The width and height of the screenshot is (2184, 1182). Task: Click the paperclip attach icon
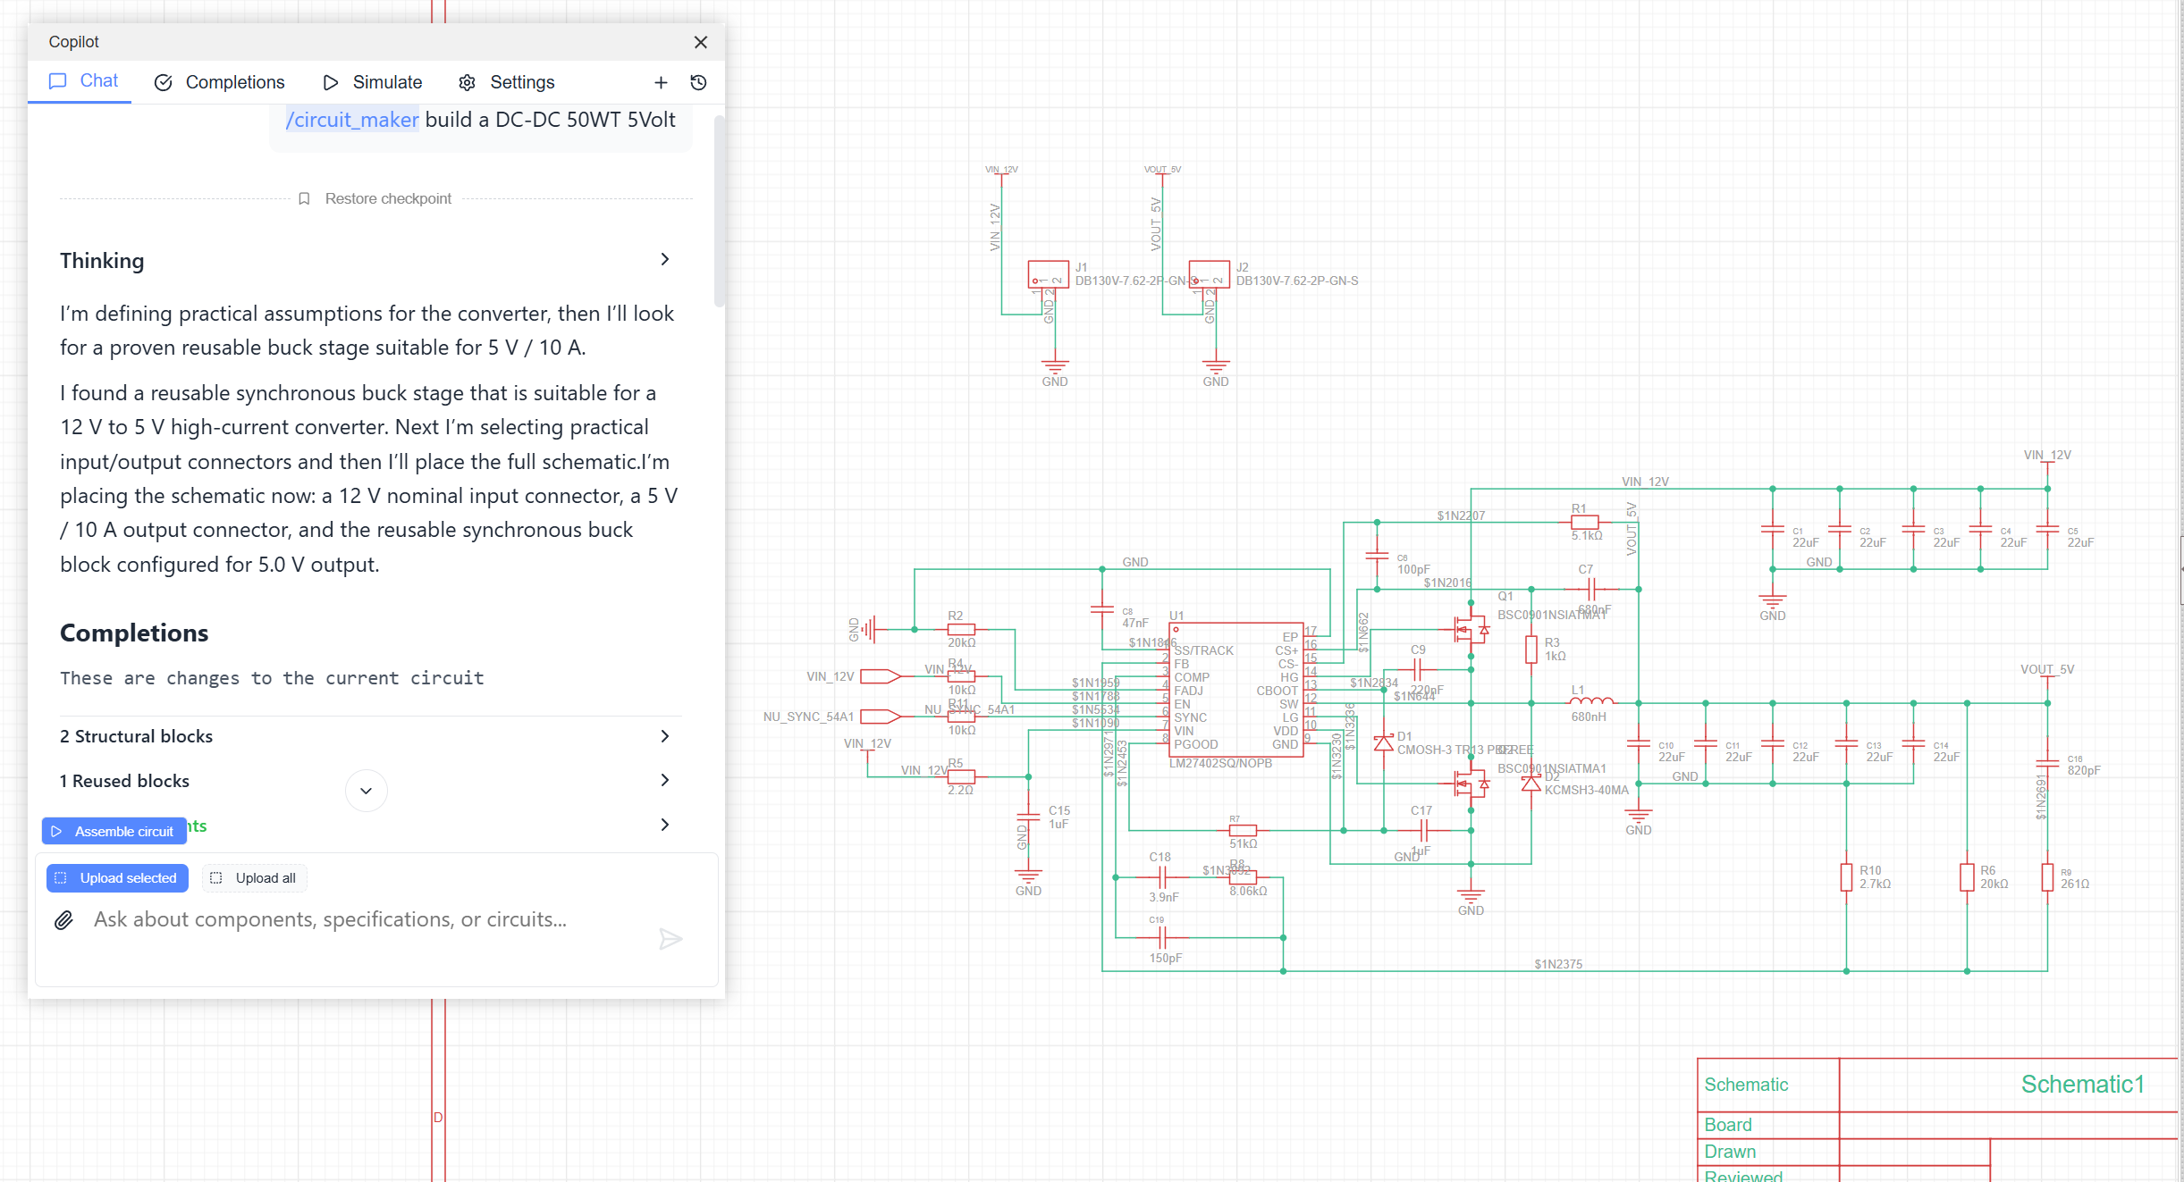coord(63,920)
